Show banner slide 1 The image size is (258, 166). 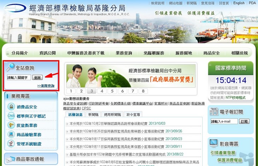pos(71,91)
